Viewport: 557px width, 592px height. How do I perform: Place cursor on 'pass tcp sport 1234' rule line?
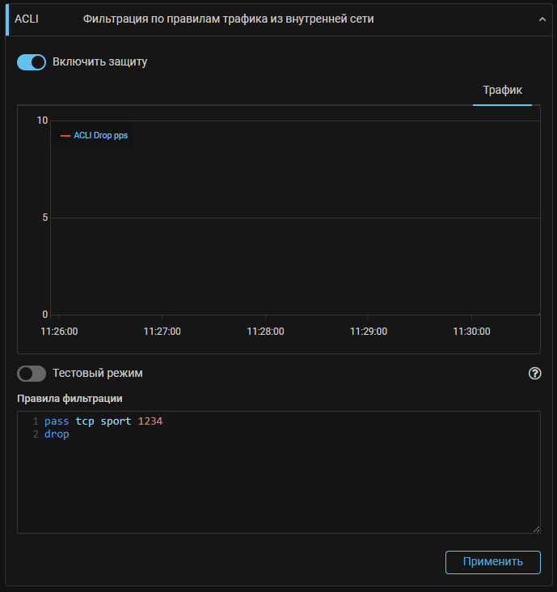[103, 421]
